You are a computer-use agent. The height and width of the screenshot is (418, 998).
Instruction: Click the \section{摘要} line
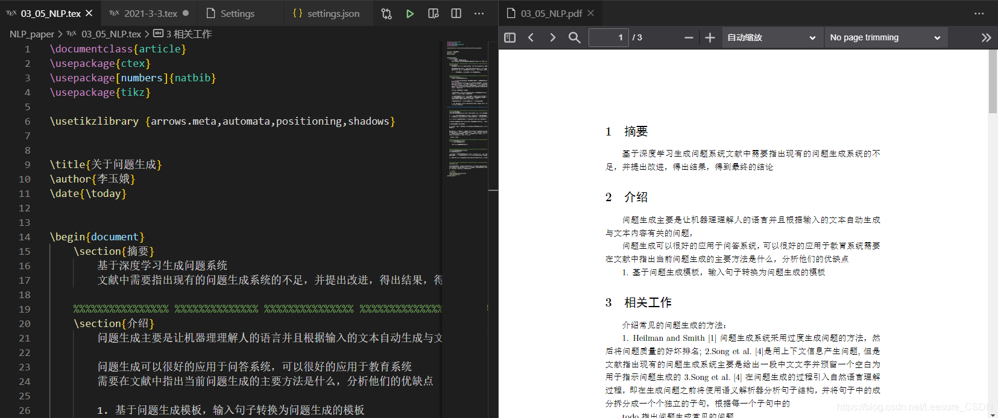(114, 251)
